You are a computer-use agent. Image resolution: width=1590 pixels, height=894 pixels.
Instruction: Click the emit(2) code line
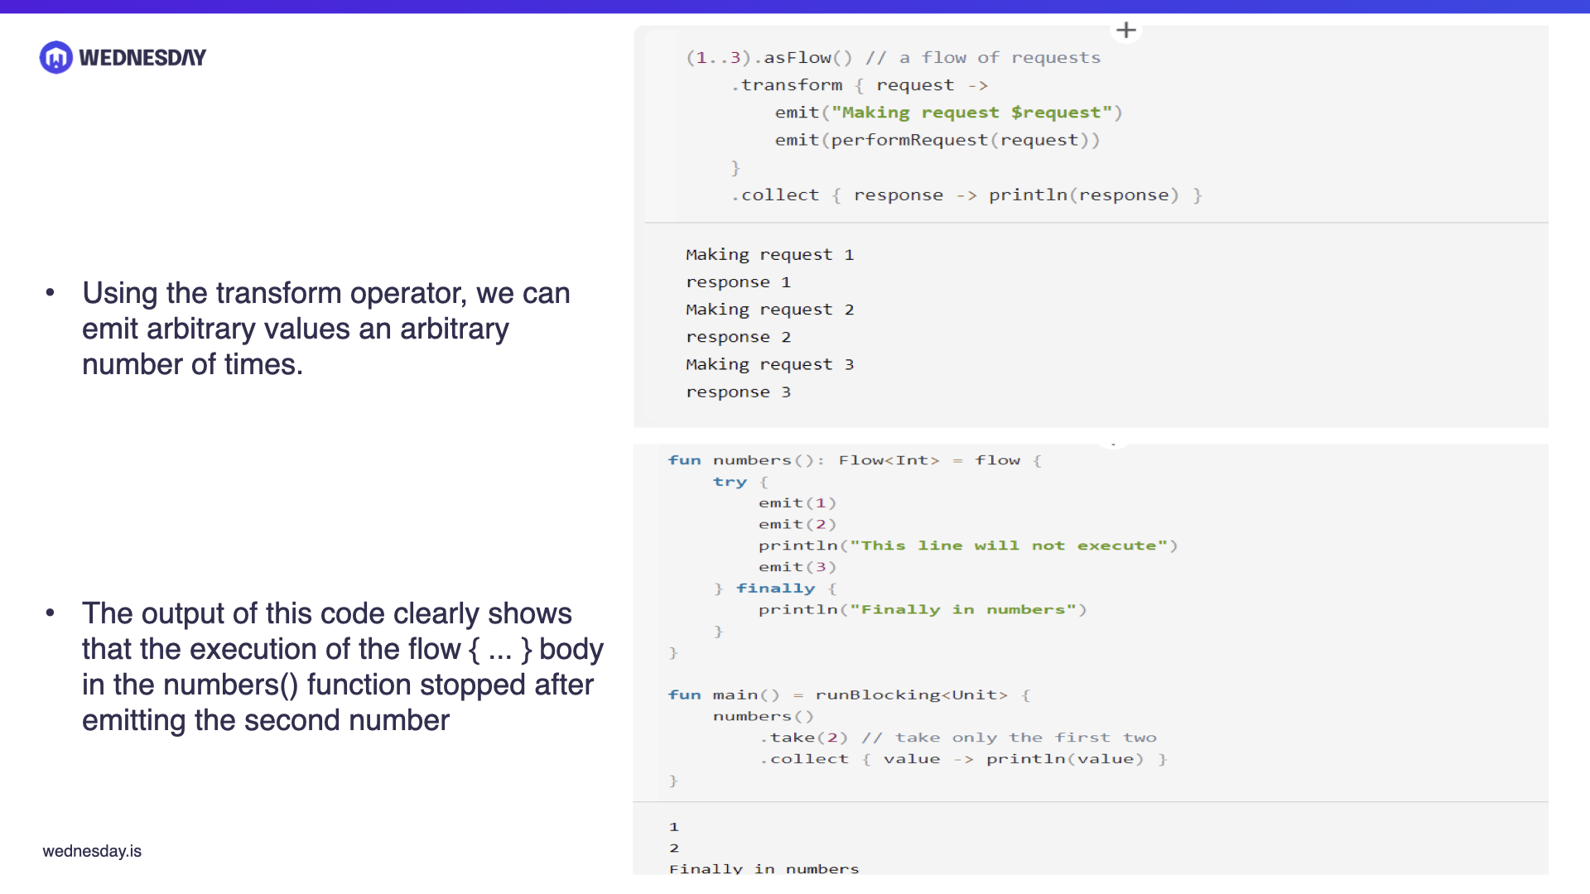[x=797, y=525]
